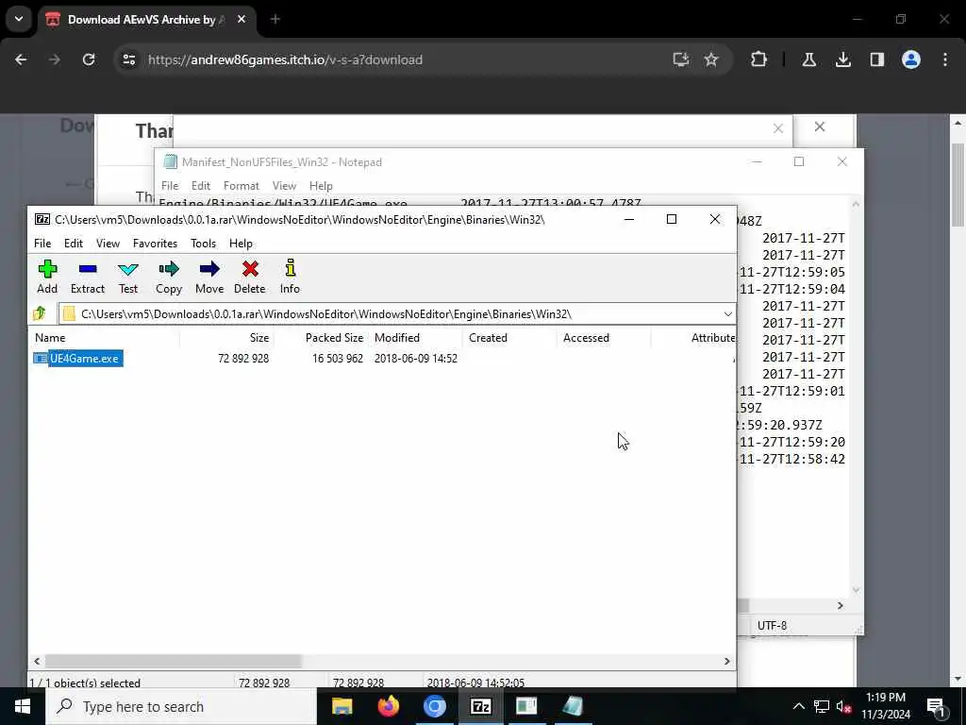
Task: Expand the 7-Zip address path dropdown
Action: [727, 313]
